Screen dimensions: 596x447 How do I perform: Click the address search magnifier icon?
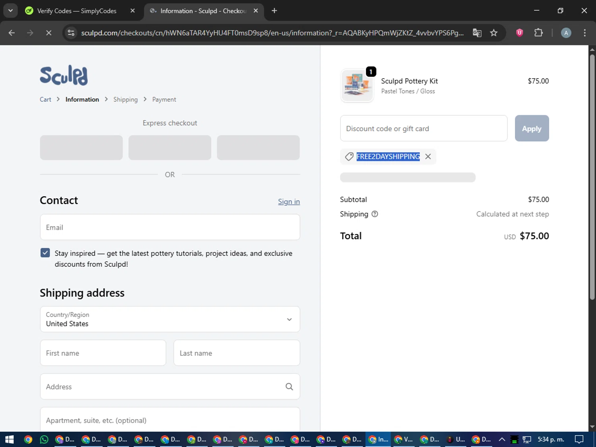point(289,387)
